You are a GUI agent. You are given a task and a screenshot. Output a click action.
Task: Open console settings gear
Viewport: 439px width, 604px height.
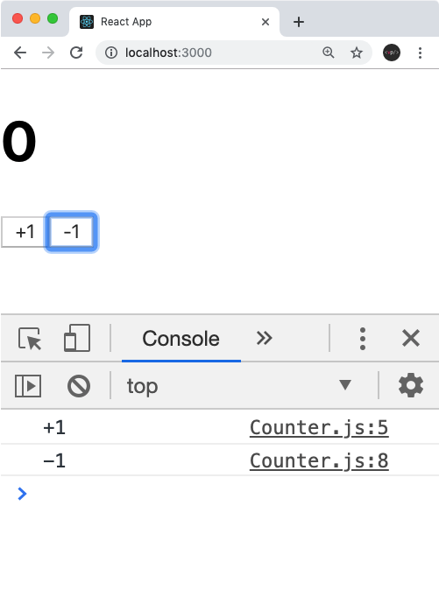410,385
